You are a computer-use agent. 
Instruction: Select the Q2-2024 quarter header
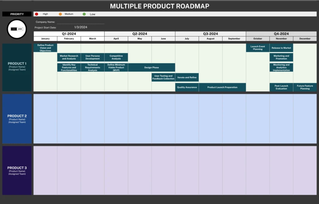(x=140, y=34)
